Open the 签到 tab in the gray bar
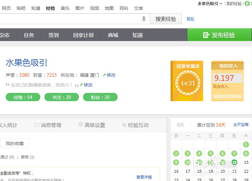Image resolution: width=252 pixels, height=181 pixels. pyautogui.click(x=54, y=35)
